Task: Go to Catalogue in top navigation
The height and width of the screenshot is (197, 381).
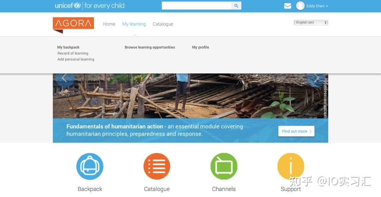Action: pos(163,24)
